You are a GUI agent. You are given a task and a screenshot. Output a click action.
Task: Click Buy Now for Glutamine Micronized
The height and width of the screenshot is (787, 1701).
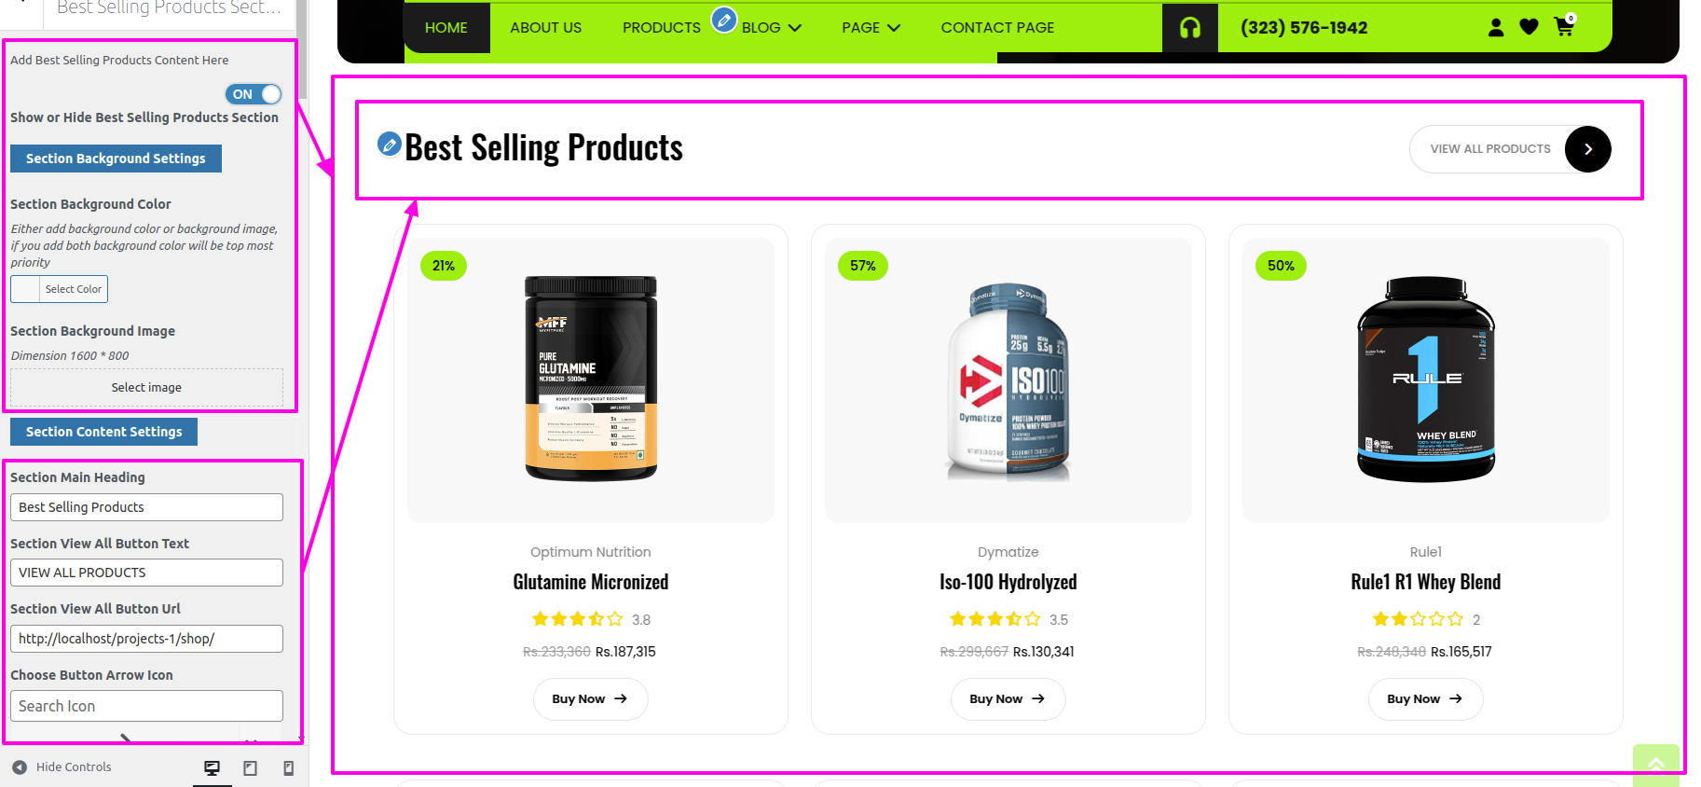[x=590, y=698]
